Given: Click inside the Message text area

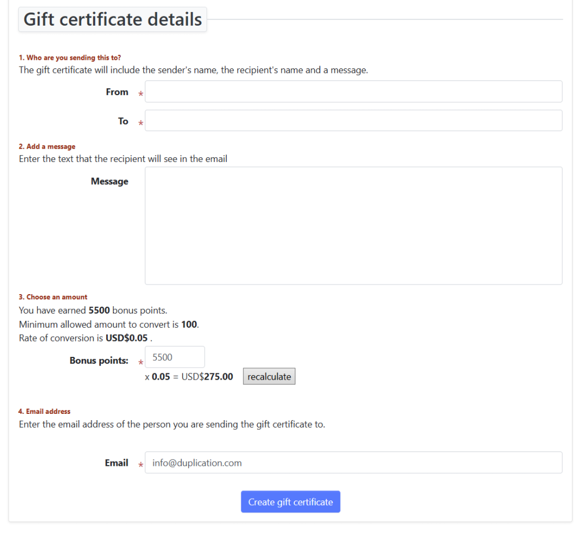Looking at the screenshot, I should pyautogui.click(x=353, y=225).
